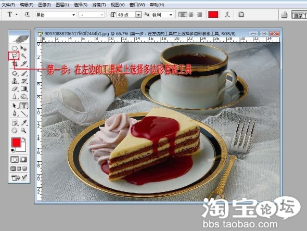The height and width of the screenshot is (231, 307).
Task: Select the Eraser tool
Action: pos(15,88)
